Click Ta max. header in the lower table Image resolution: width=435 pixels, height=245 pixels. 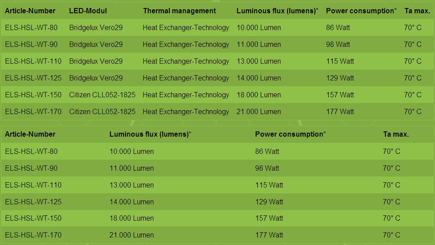(x=396, y=134)
